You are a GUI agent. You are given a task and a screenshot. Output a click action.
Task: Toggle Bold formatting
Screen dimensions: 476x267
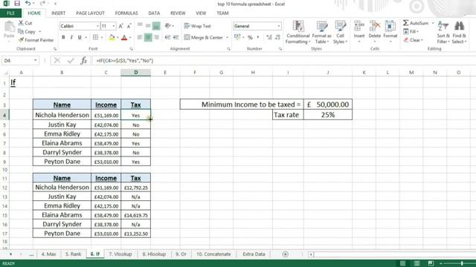[63, 37]
